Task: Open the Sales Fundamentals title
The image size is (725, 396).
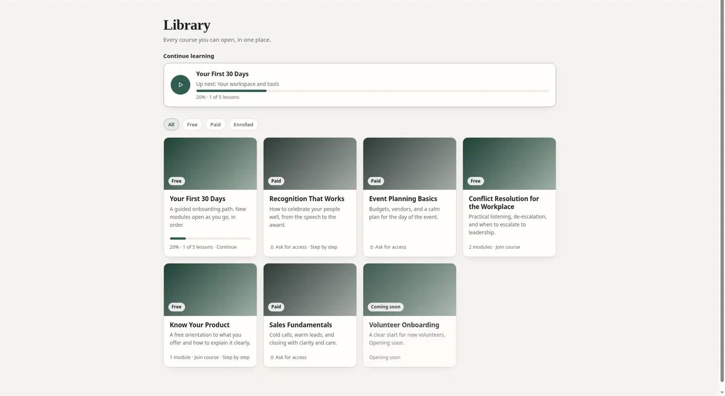Action: tap(301, 325)
